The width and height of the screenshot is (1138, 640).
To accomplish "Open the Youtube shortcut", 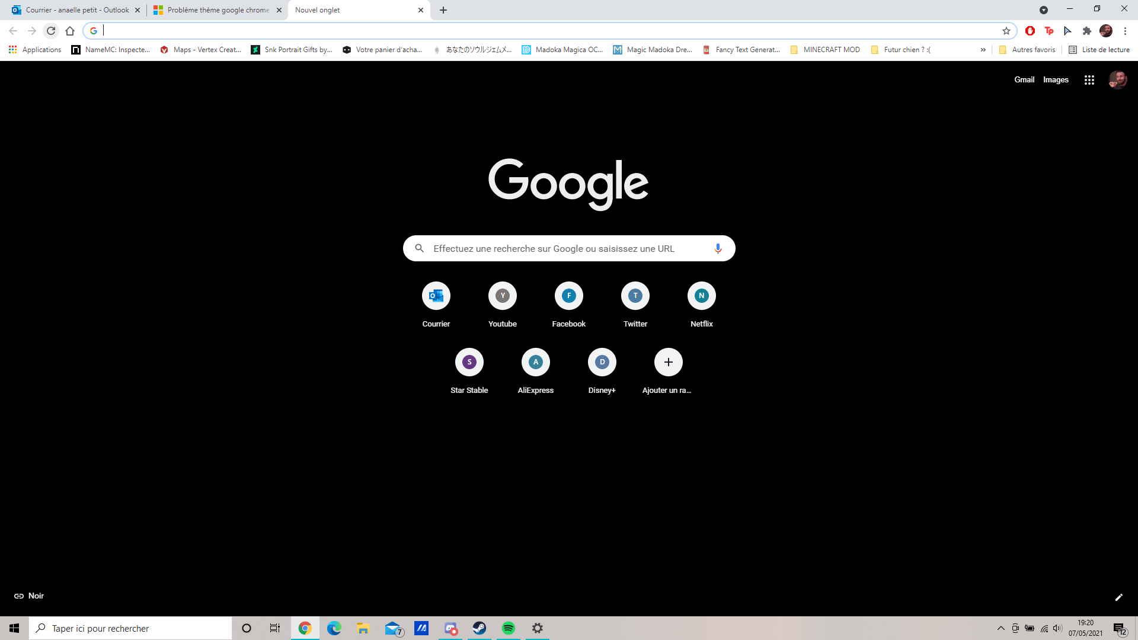I will tap(502, 296).
